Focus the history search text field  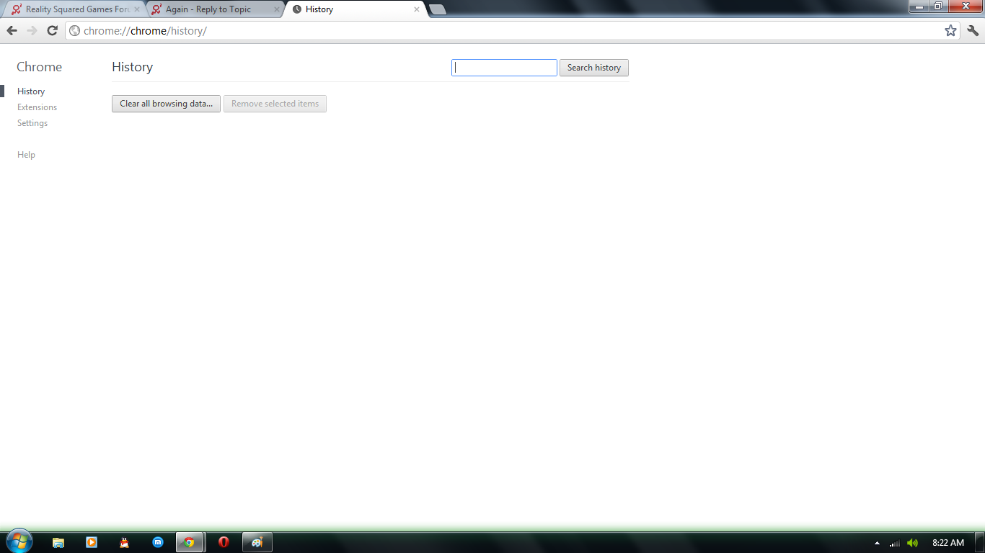pos(504,68)
